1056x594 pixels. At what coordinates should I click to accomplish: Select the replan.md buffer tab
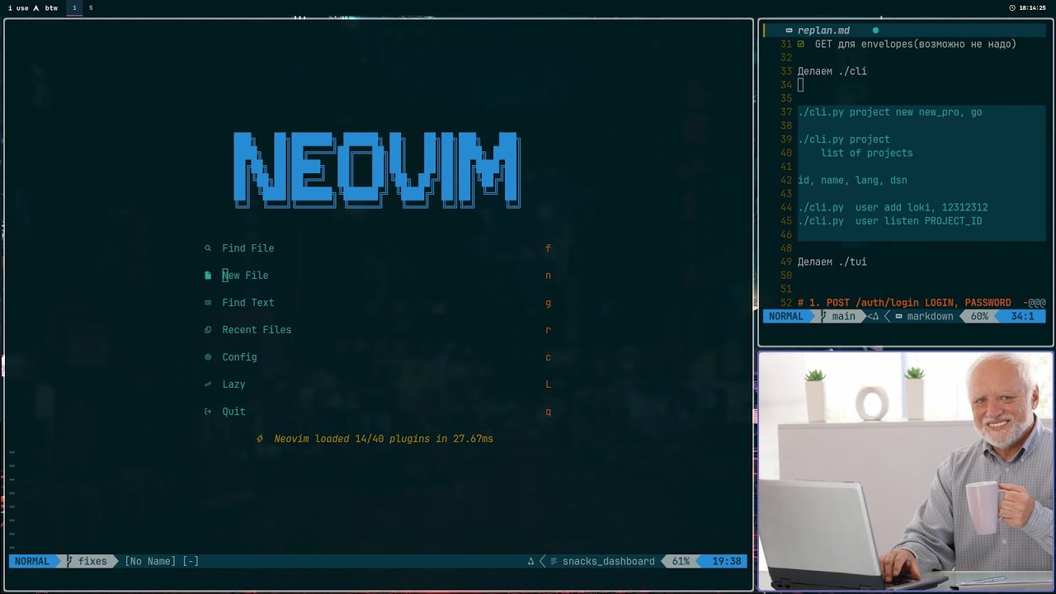click(823, 31)
